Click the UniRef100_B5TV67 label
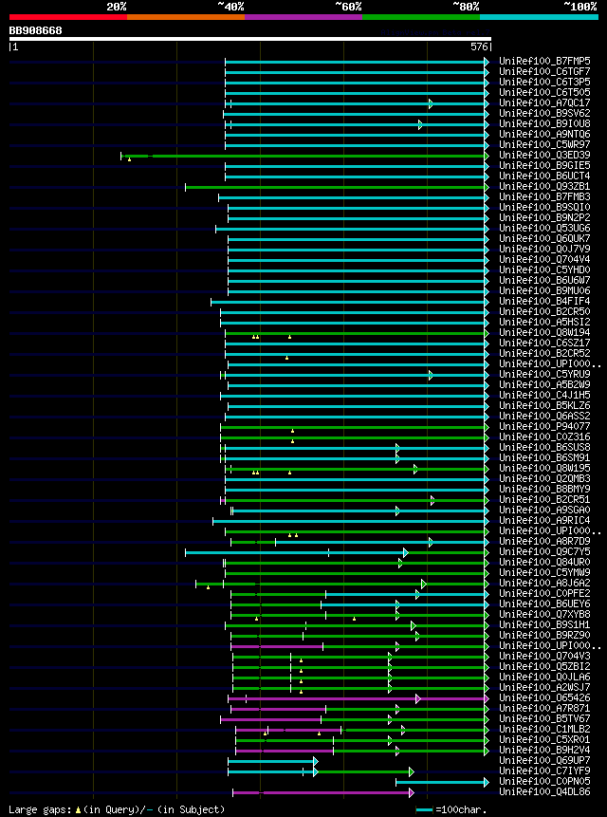 click(544, 718)
